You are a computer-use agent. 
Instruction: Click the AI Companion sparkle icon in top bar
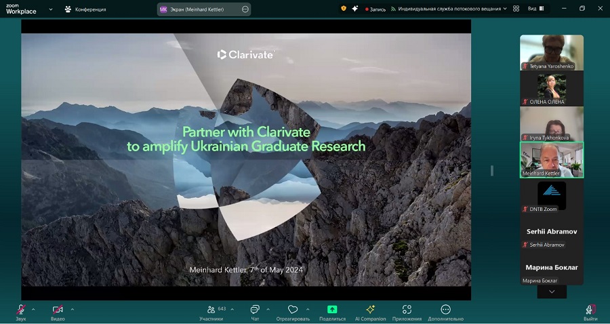click(x=354, y=9)
